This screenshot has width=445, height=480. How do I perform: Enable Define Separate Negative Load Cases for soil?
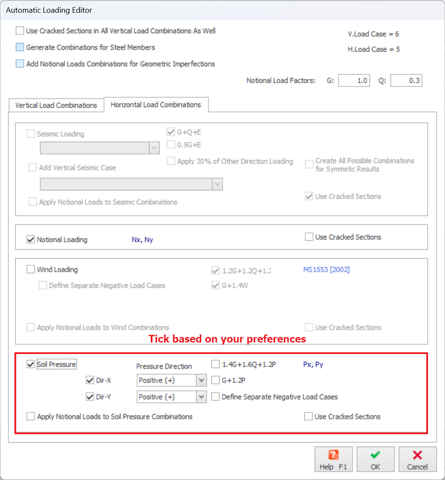(216, 397)
